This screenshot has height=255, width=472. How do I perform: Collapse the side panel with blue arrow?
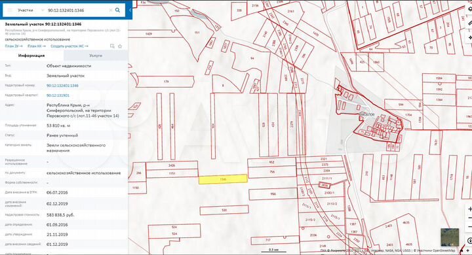tap(130, 10)
